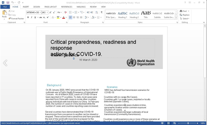
Task: Shrink font size with the A-down icon
Action: click(x=54, y=12)
